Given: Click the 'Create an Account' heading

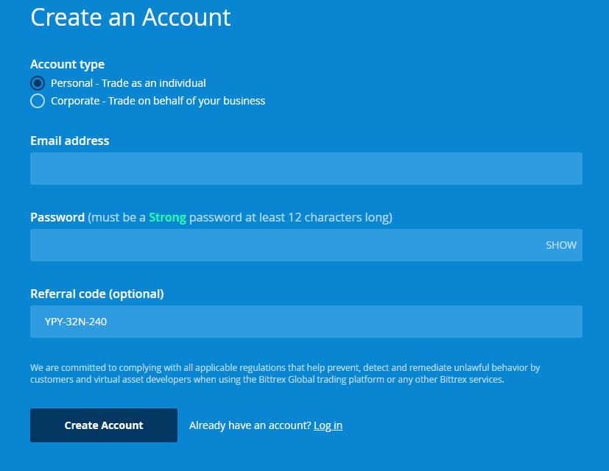Looking at the screenshot, I should point(130,17).
